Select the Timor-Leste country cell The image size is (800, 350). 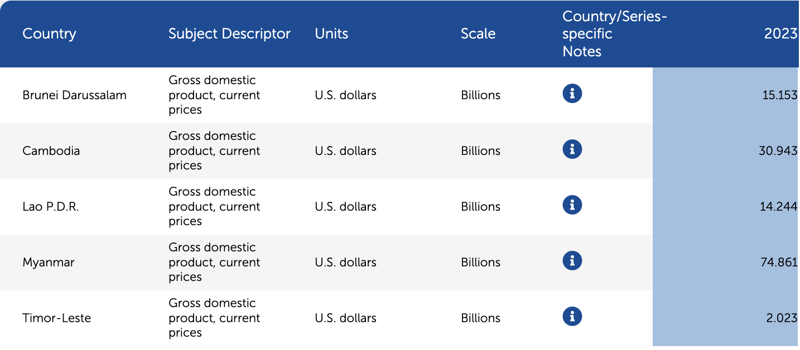point(56,318)
